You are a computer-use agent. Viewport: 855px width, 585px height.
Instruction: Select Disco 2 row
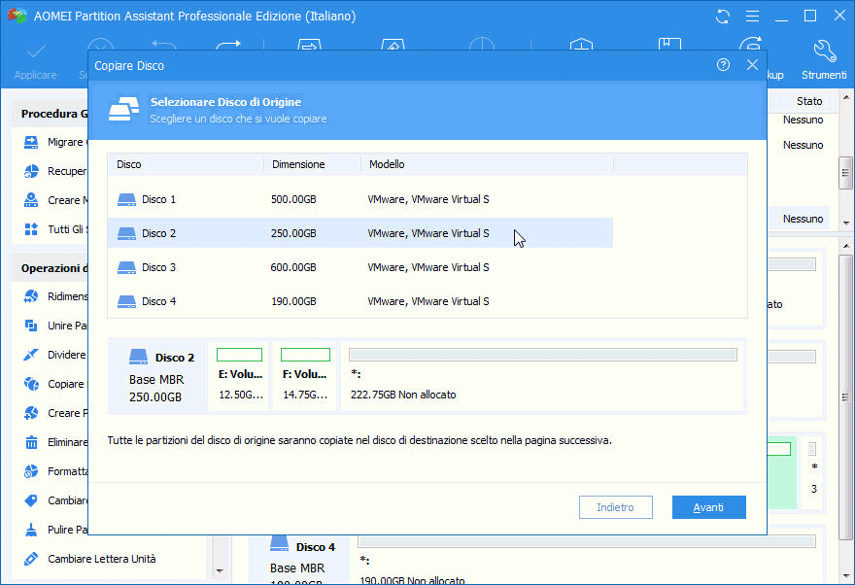click(x=359, y=233)
